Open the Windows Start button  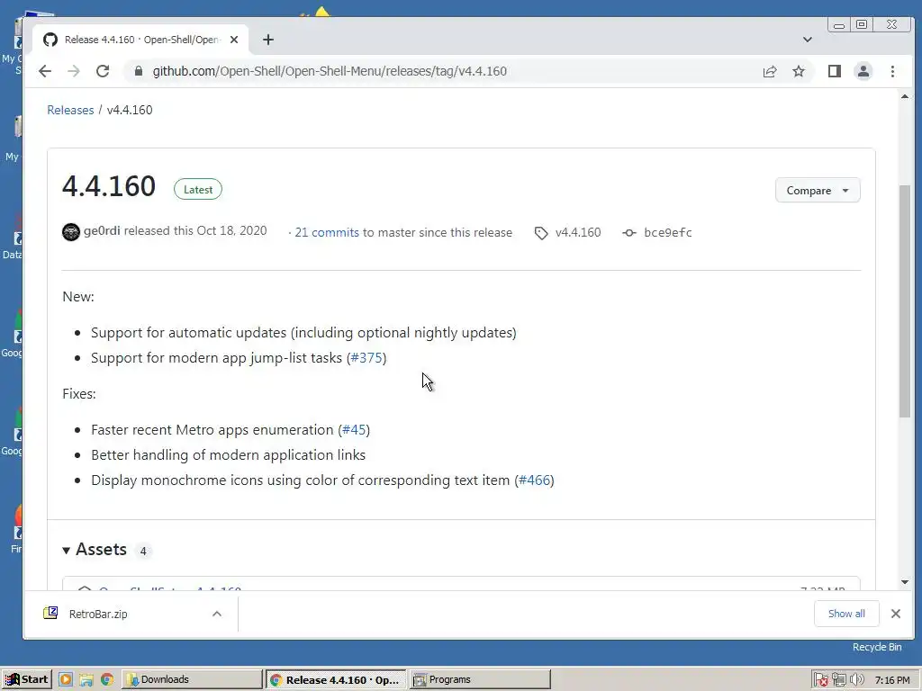coord(26,680)
